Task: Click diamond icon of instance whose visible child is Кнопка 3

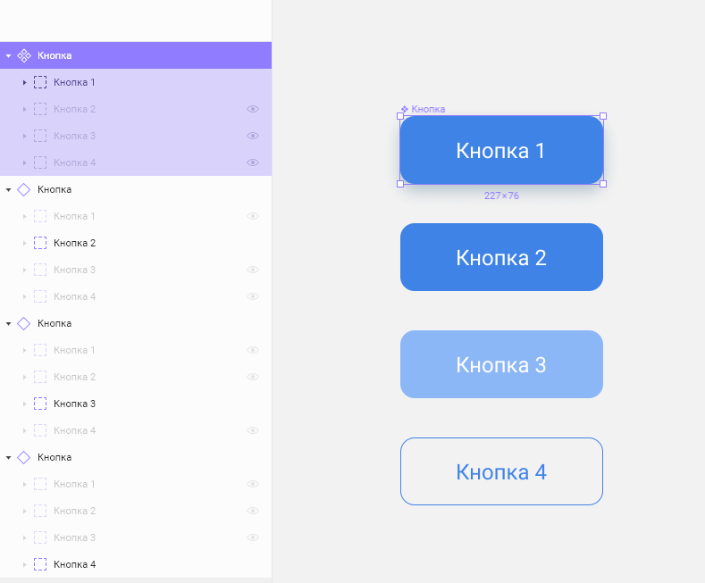Action: point(24,323)
